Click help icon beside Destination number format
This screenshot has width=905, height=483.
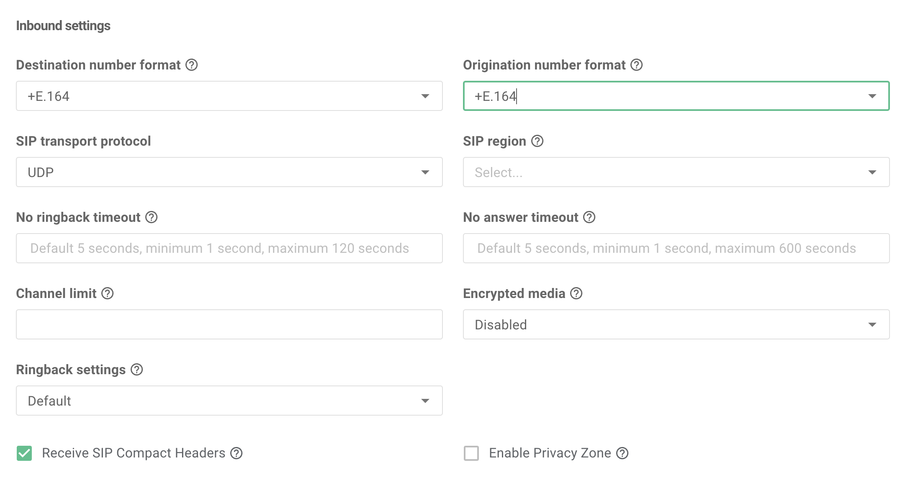click(192, 65)
